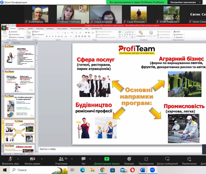Open Реакции reactions menu
The width and height of the screenshot is (206, 174).
point(129,161)
